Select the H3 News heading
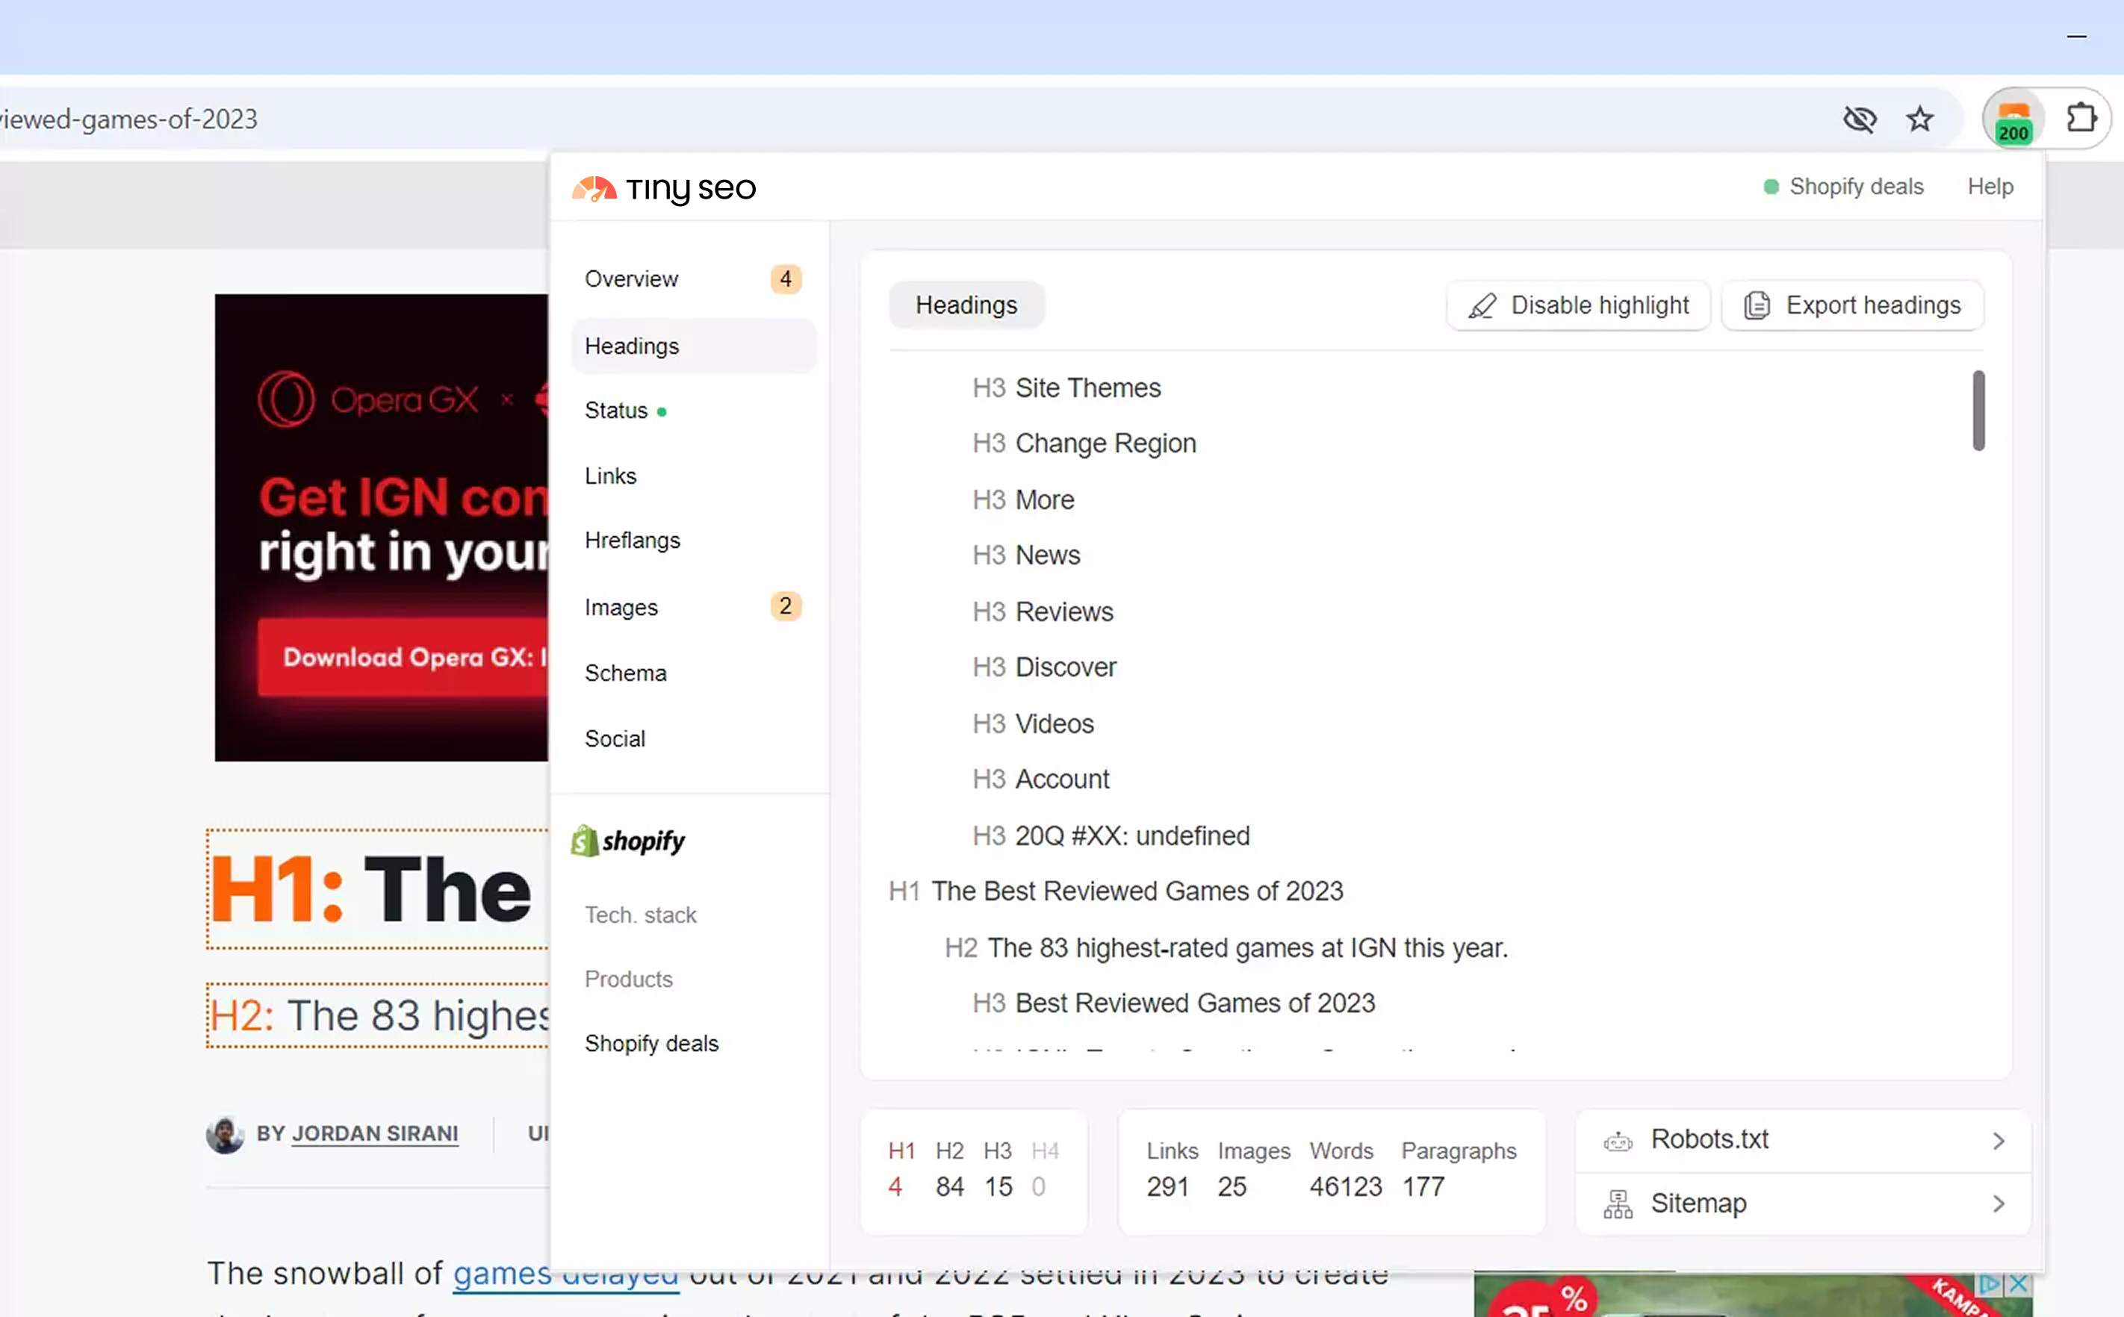This screenshot has width=2124, height=1317. pos(1025,555)
